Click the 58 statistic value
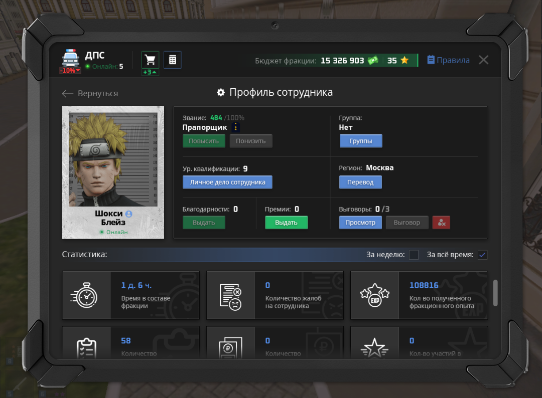 pyautogui.click(x=126, y=341)
